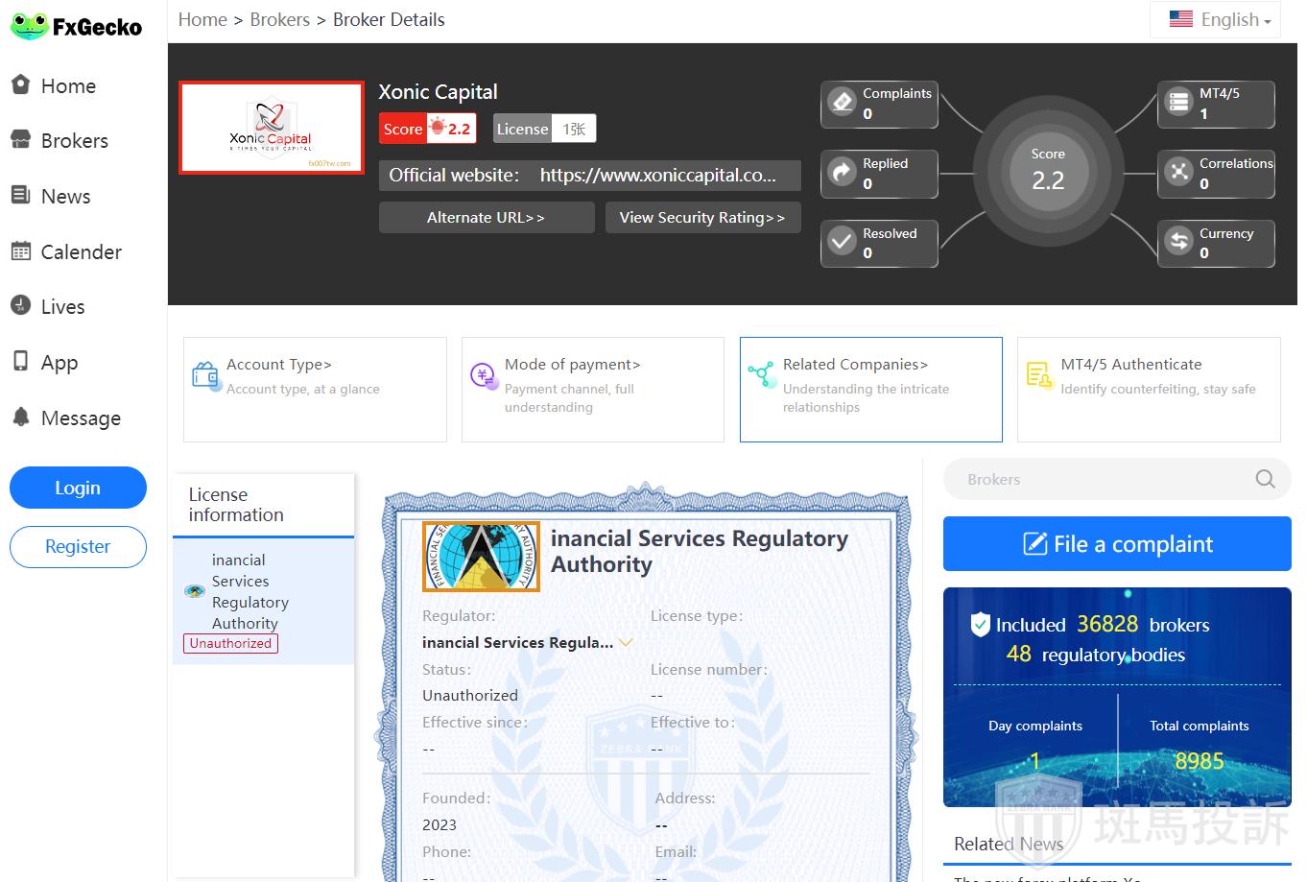Open Brokers in the sidebar menu
Screen dimensions: 1307x882
74,141
